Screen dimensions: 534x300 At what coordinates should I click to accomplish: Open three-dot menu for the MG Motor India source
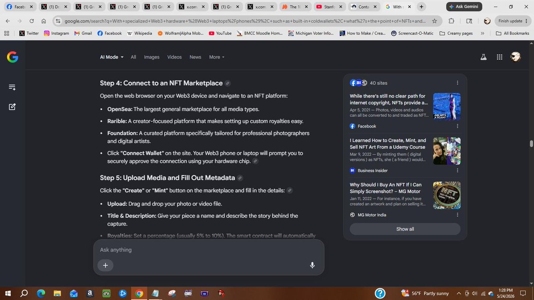coord(457,215)
